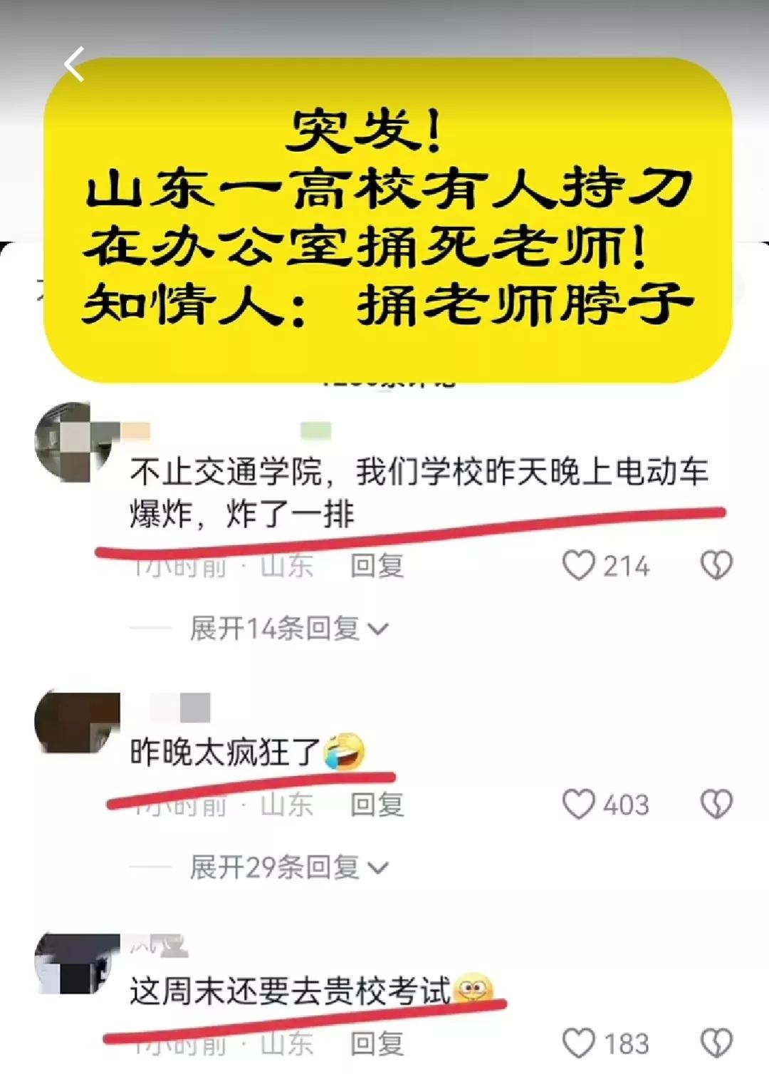
Task: Tap the back arrow at top left
Action: click(x=74, y=64)
